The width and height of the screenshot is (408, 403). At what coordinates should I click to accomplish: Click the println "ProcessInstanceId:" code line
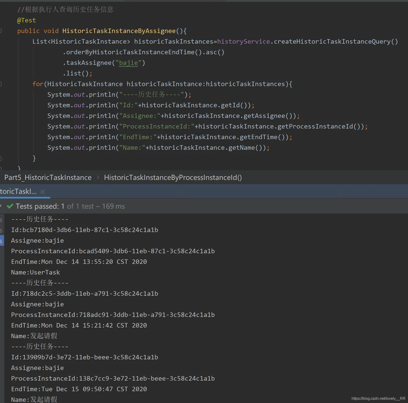pyautogui.click(x=207, y=126)
